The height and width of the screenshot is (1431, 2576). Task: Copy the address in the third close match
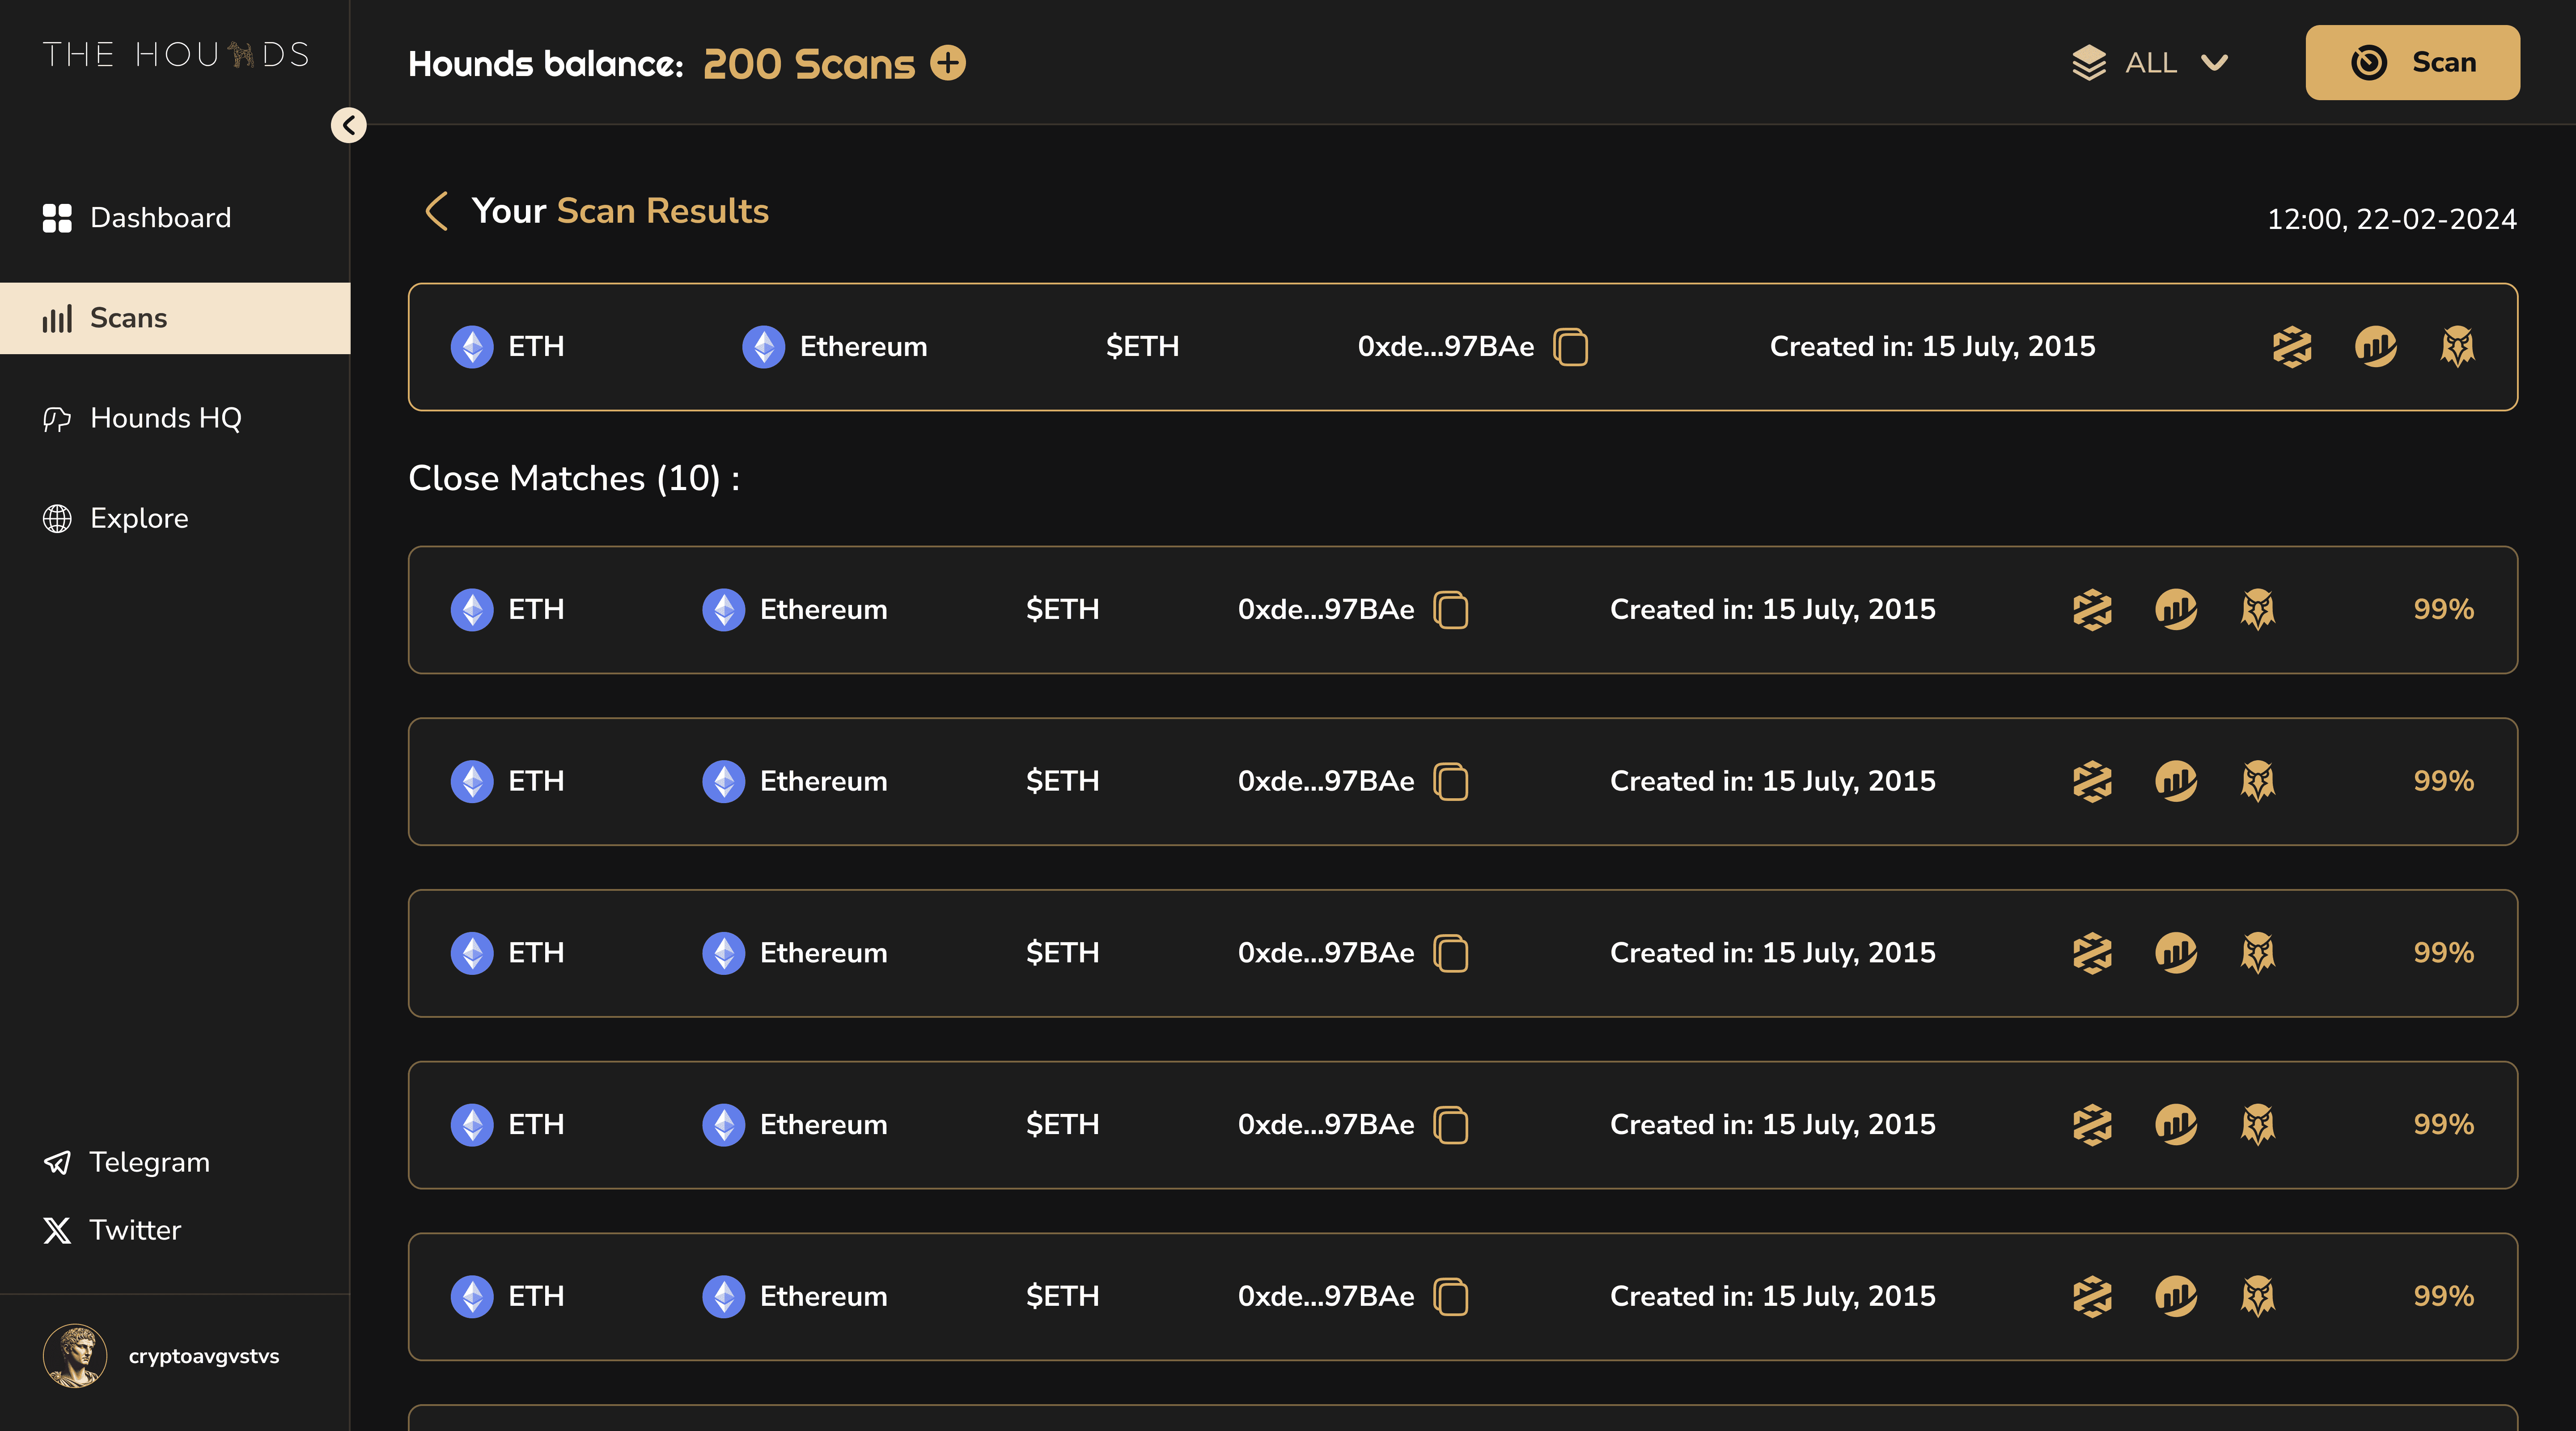point(1450,953)
